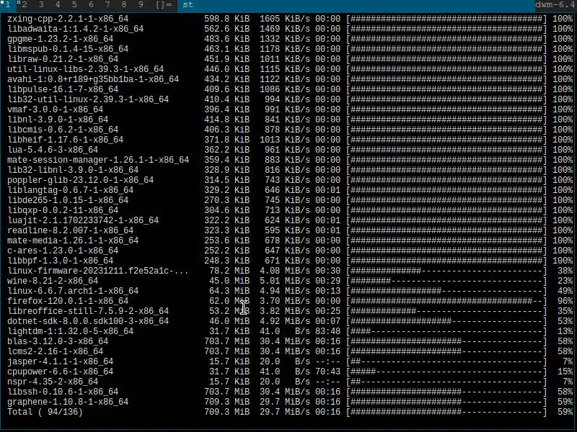Click poppler-glib-23.12.0-1-x86_64 package name
The image size is (577, 432).
(x=81, y=180)
